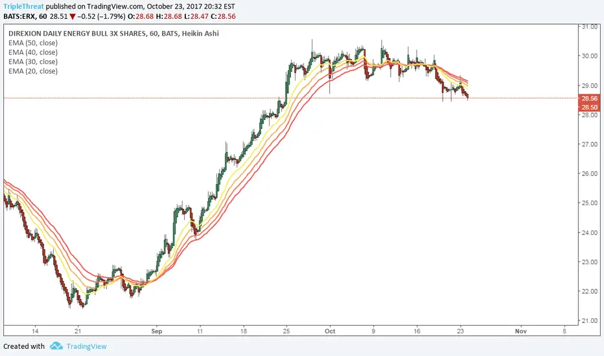Click the BATS:ERX, 60 symbol text
The height and width of the screenshot is (356, 604).
[x=25, y=17]
